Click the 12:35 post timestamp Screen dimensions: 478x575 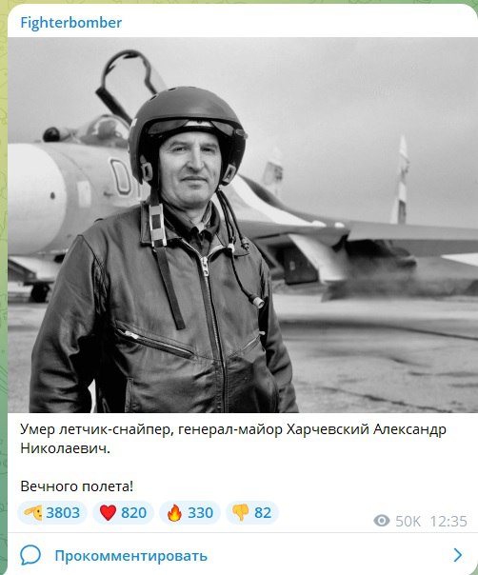tap(448, 521)
